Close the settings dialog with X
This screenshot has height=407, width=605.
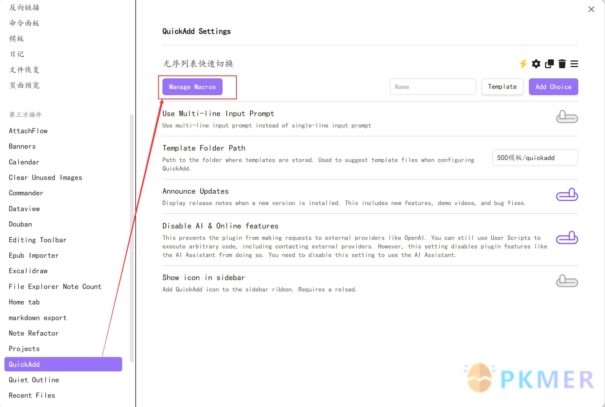pyautogui.click(x=591, y=9)
